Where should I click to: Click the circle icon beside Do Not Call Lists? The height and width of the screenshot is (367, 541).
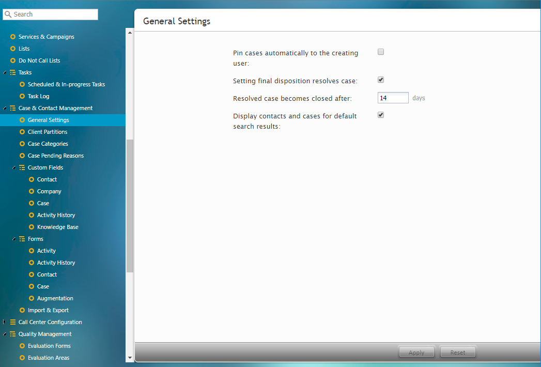13,60
